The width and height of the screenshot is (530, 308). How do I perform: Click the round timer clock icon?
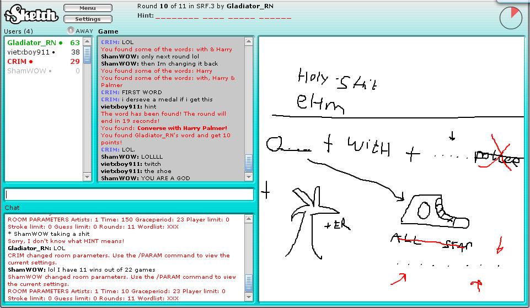click(510, 18)
